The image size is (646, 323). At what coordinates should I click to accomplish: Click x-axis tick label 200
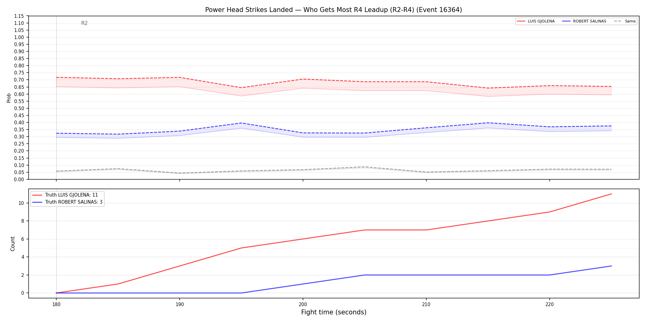(x=303, y=305)
